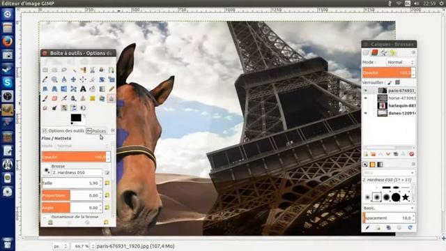Select the Color Picker tool
The width and height of the screenshot is (446, 251).
(x=45, y=79)
